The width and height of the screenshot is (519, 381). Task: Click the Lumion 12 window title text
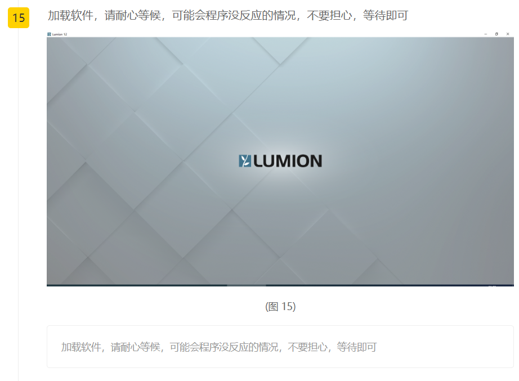(x=60, y=34)
